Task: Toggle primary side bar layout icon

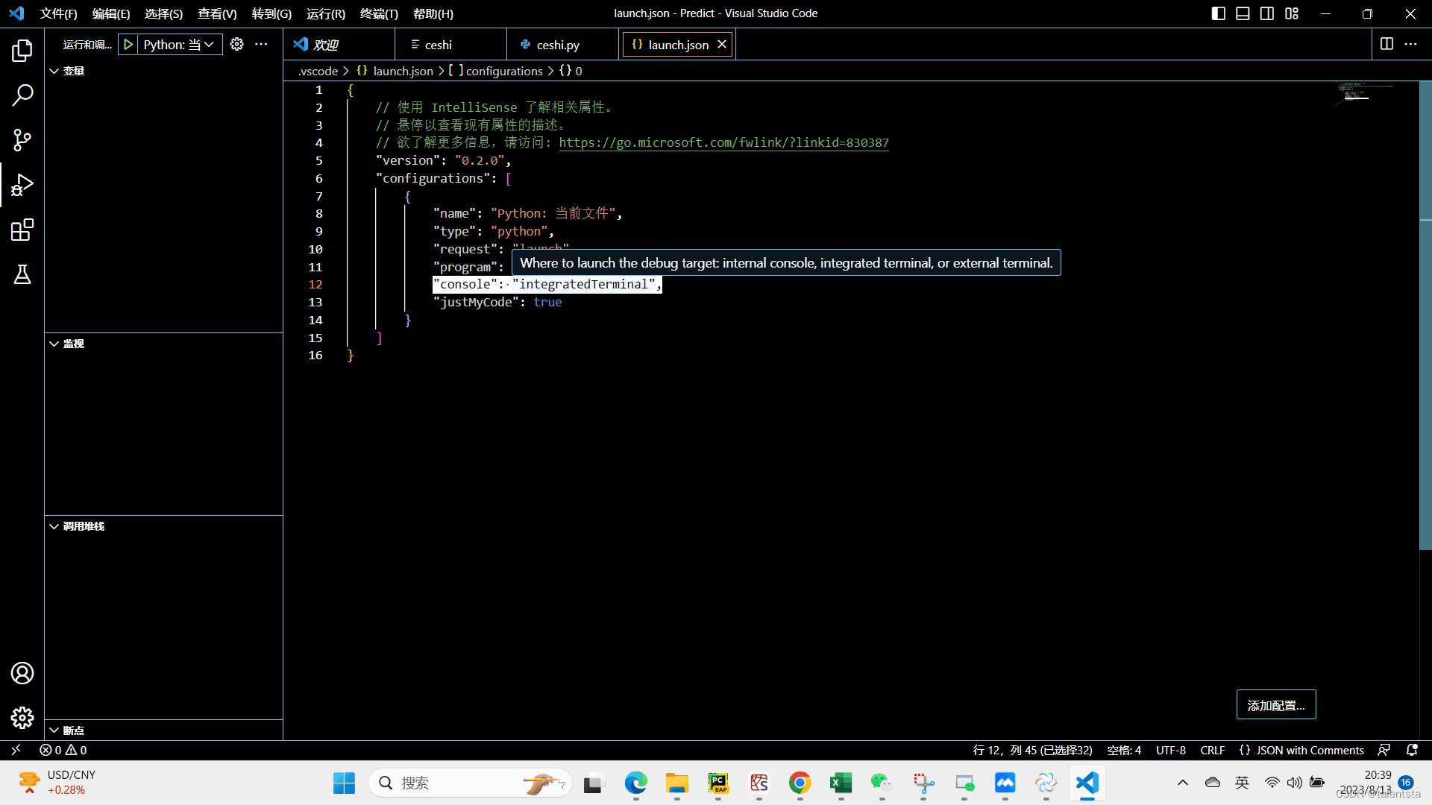Action: 1218,13
